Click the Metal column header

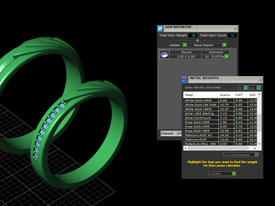point(201,95)
